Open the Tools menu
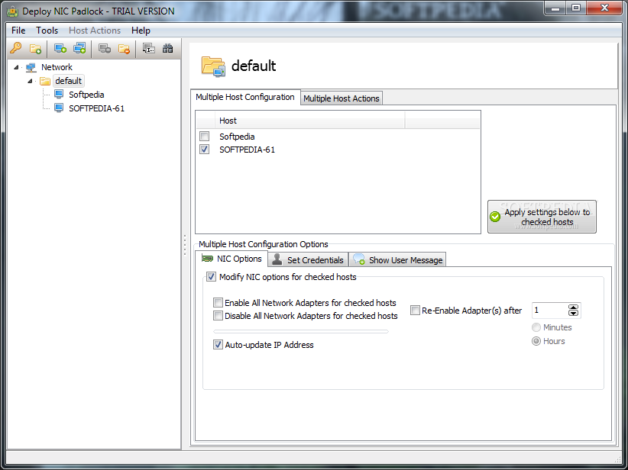The height and width of the screenshot is (470, 628). (47, 31)
